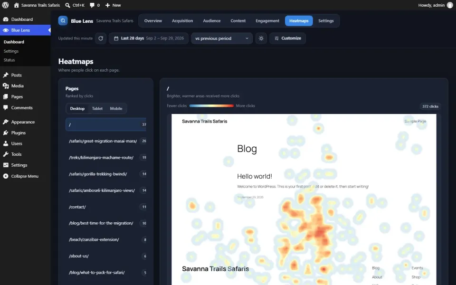Click the Comments icon in sidebar
Viewport: 456px width, 285px height.
pyautogui.click(x=6, y=108)
